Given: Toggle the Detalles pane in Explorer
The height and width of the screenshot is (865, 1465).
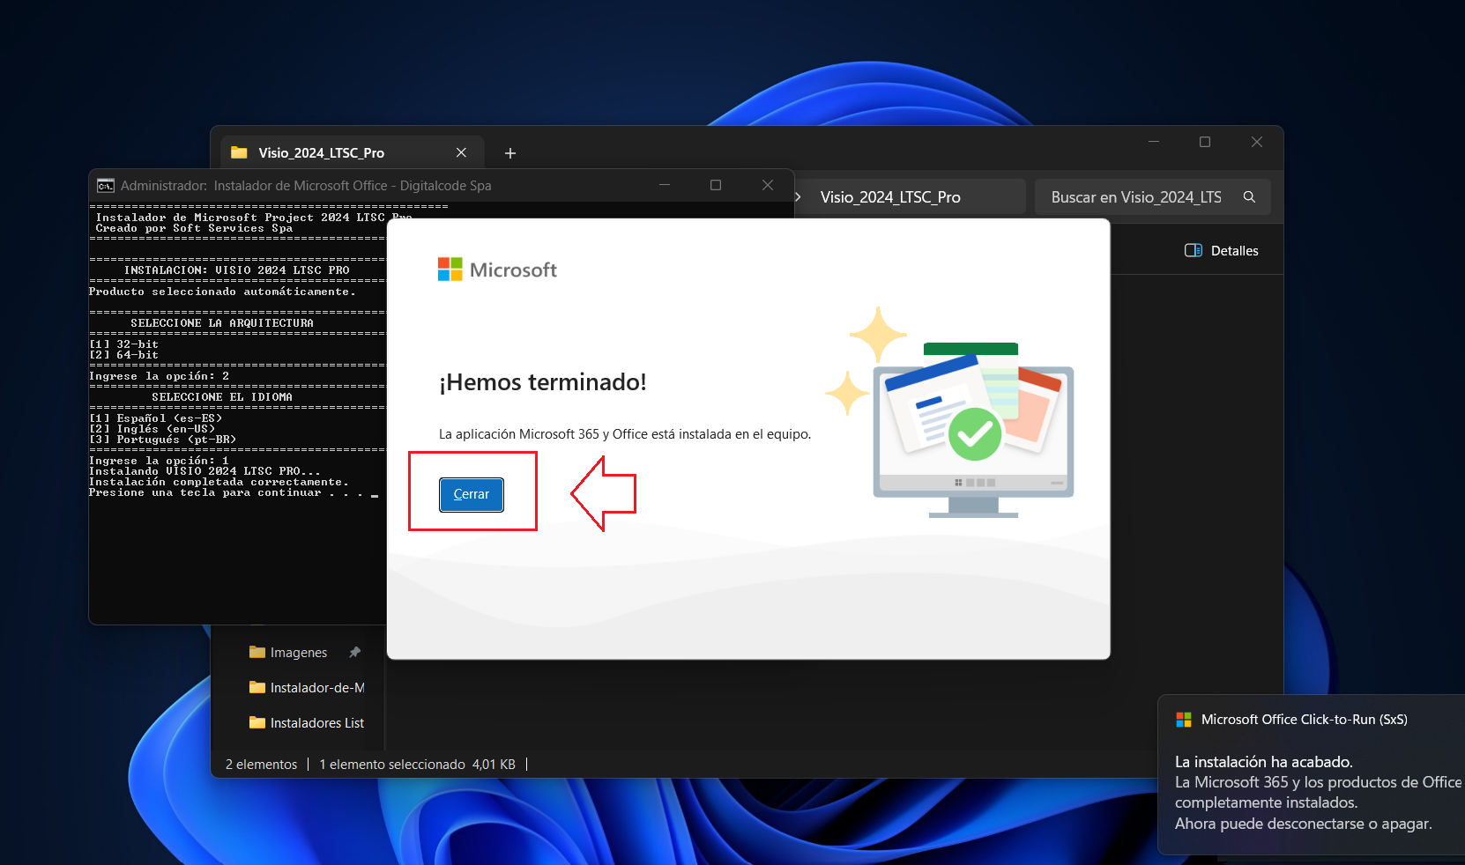Looking at the screenshot, I should (x=1221, y=251).
